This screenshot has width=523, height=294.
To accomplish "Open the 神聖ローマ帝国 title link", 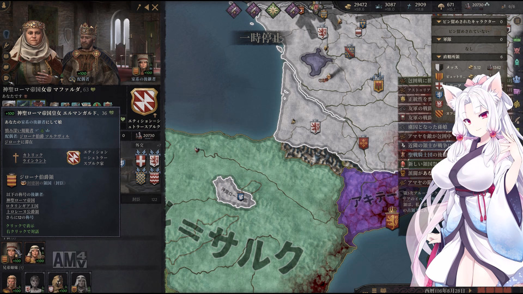I will [x=20, y=200].
